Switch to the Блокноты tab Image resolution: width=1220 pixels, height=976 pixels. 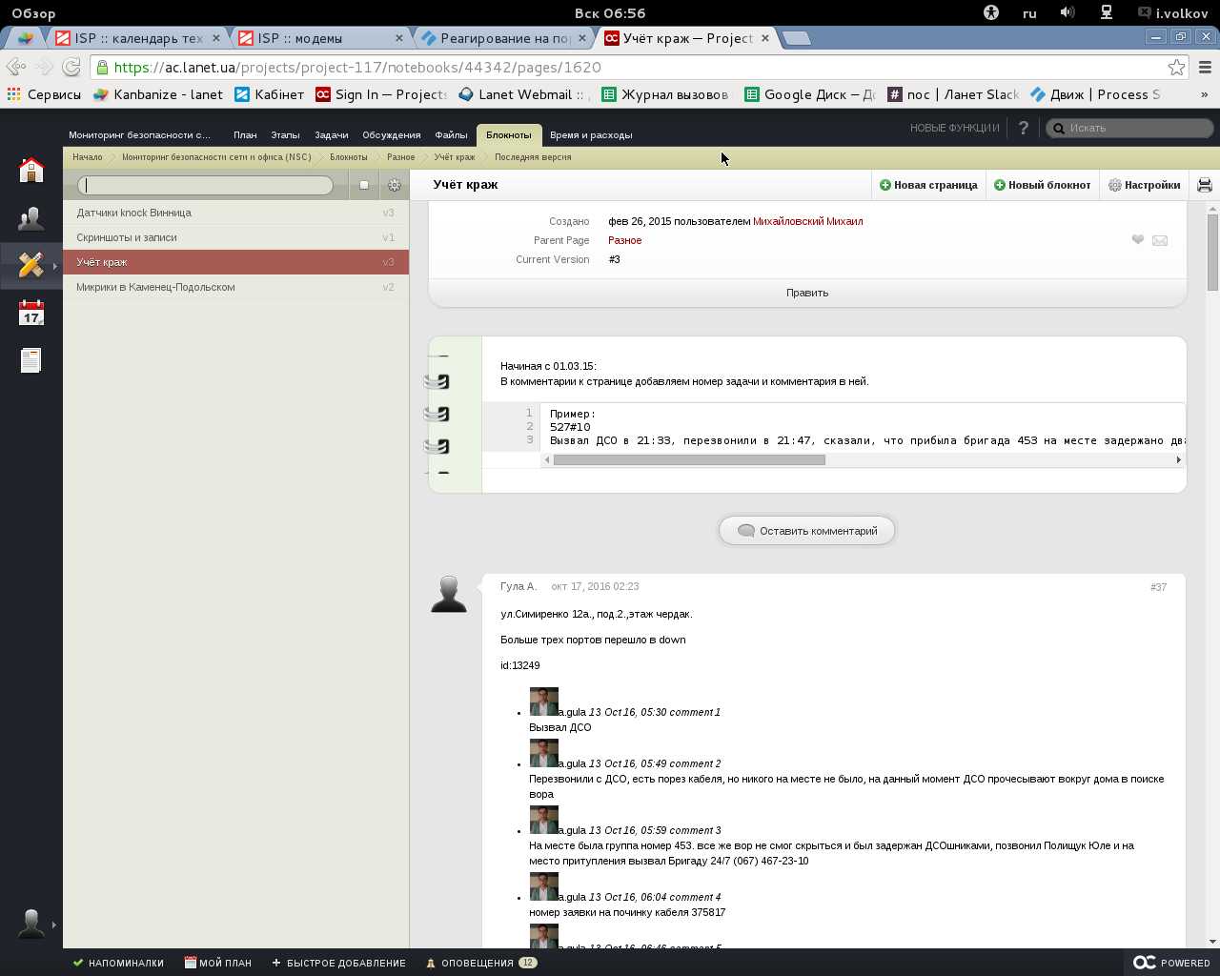pos(509,134)
